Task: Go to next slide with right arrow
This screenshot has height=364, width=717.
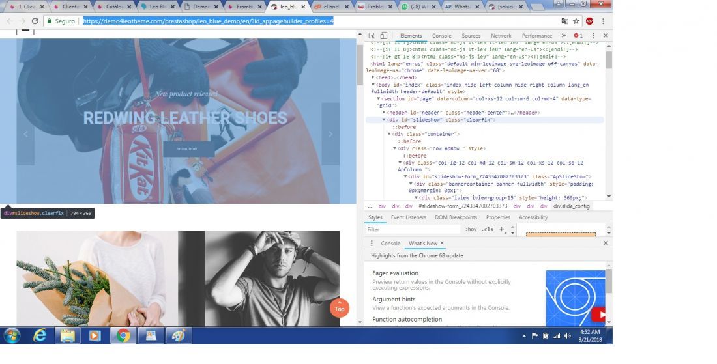Action: 330,134
